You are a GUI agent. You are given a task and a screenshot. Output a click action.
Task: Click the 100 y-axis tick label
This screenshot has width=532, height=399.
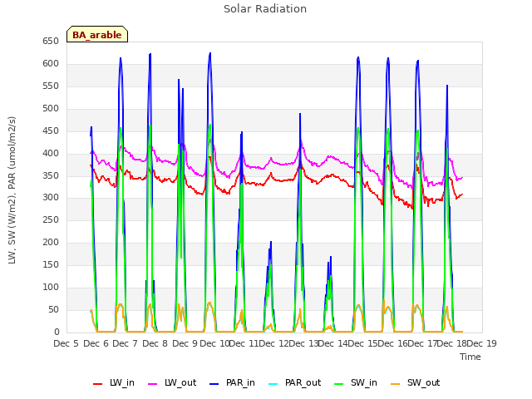coord(51,287)
